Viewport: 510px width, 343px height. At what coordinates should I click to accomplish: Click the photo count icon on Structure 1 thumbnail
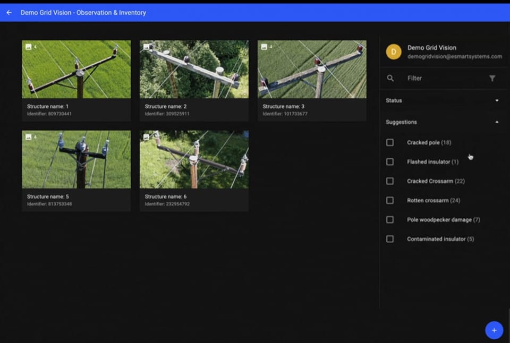pyautogui.click(x=29, y=47)
